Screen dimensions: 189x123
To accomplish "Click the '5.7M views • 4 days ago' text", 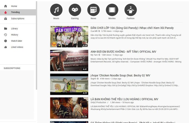I will coord(112,31).
